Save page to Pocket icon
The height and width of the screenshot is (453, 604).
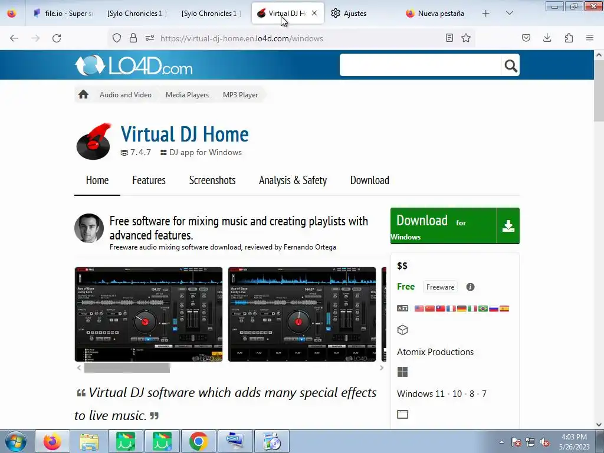click(526, 38)
